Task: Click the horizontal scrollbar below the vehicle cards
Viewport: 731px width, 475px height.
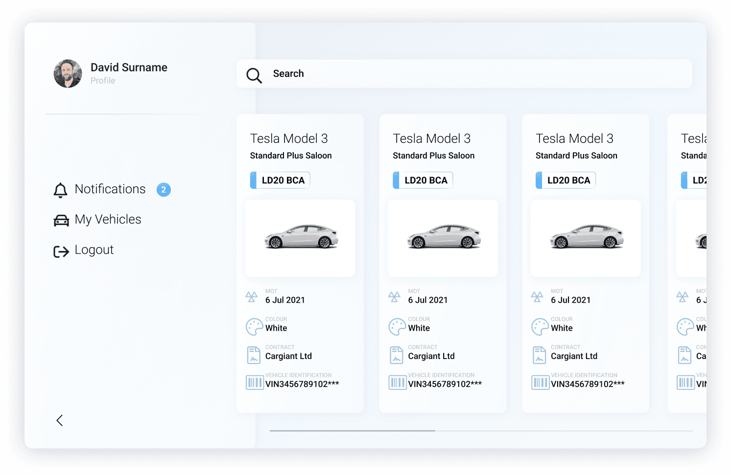Action: [481, 431]
